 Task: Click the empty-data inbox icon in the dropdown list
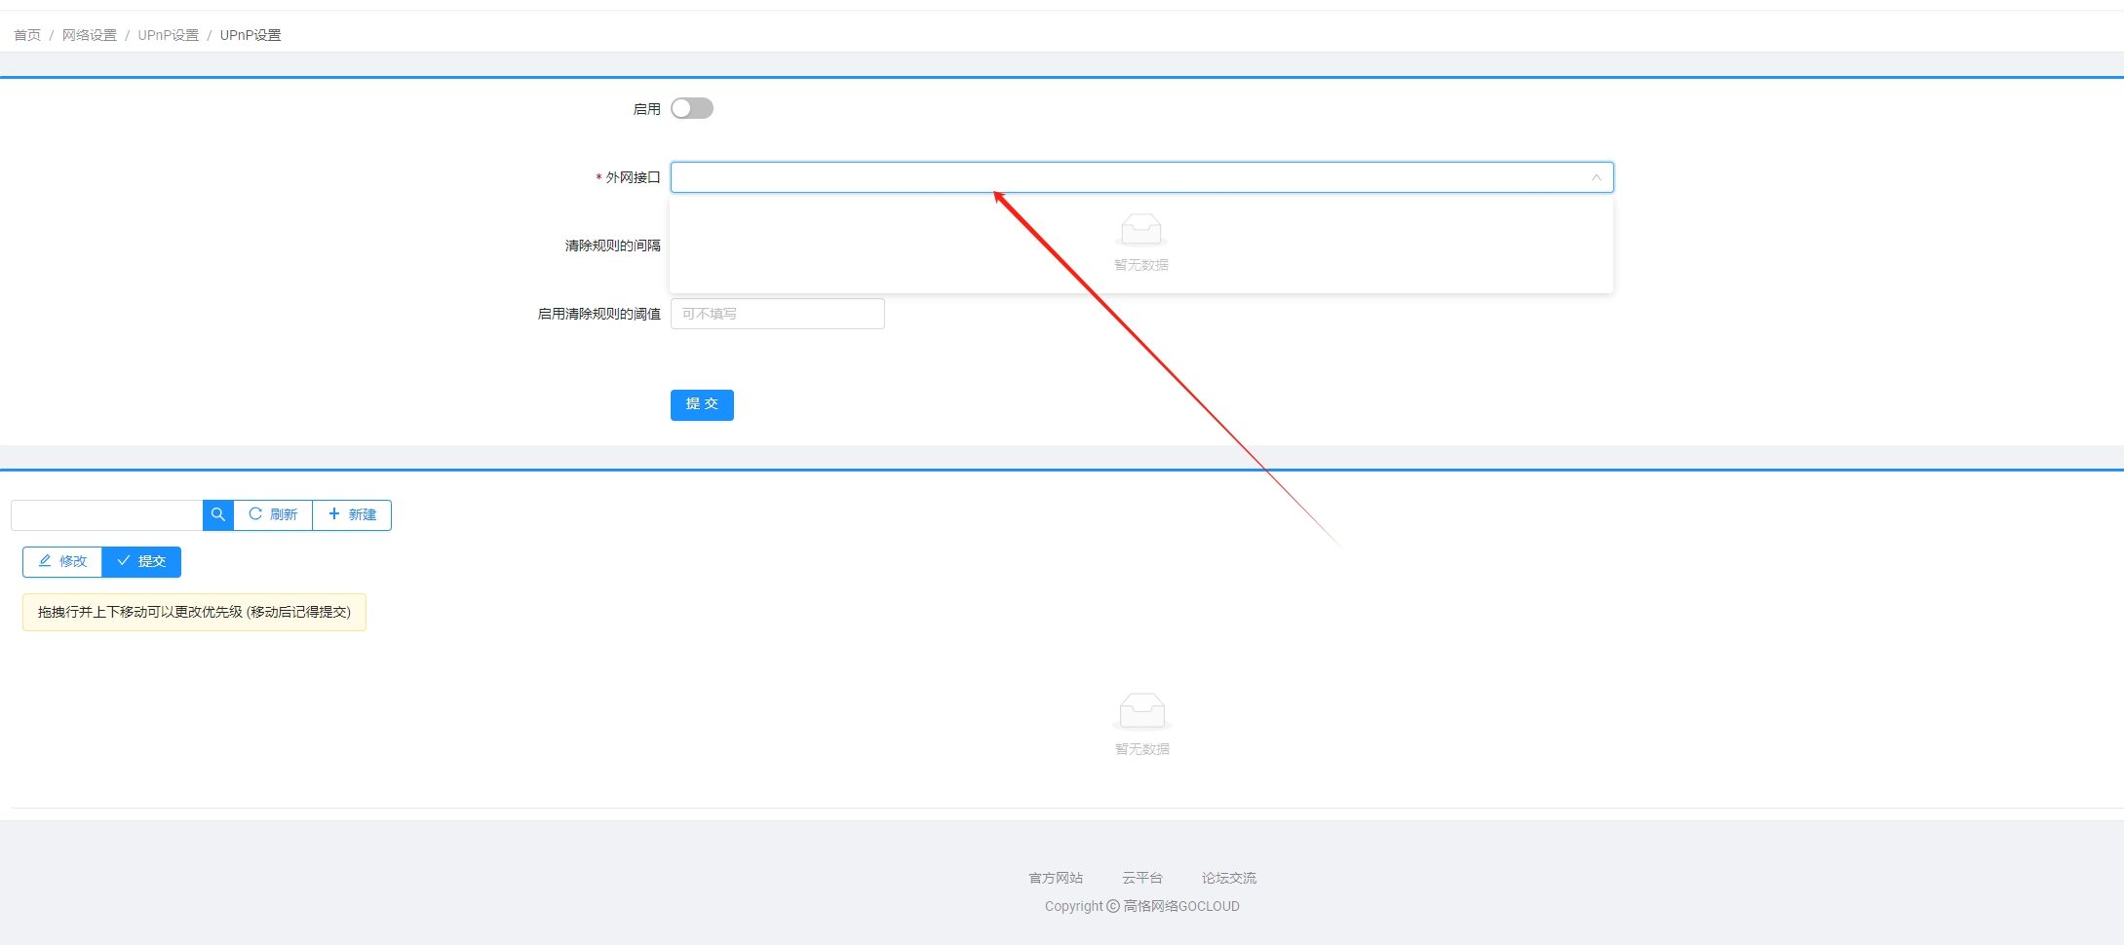[x=1140, y=230]
